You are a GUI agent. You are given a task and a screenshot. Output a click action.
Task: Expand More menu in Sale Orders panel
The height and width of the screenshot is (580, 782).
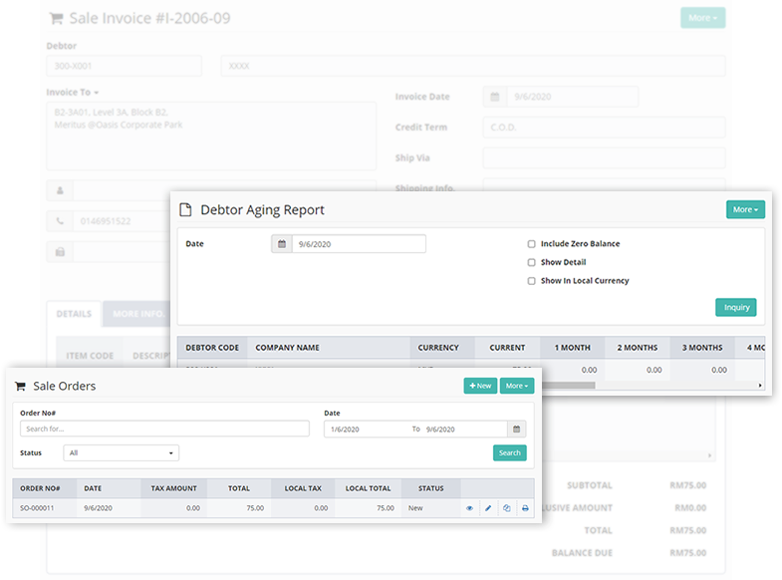(516, 386)
